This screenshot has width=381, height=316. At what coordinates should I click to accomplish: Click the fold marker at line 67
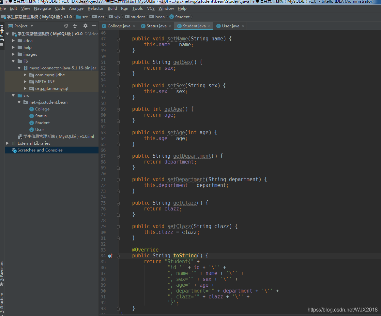tap(118, 156)
